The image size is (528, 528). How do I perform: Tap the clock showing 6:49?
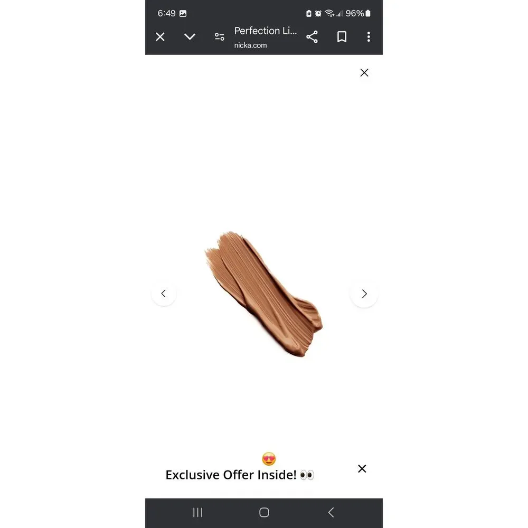167,14
